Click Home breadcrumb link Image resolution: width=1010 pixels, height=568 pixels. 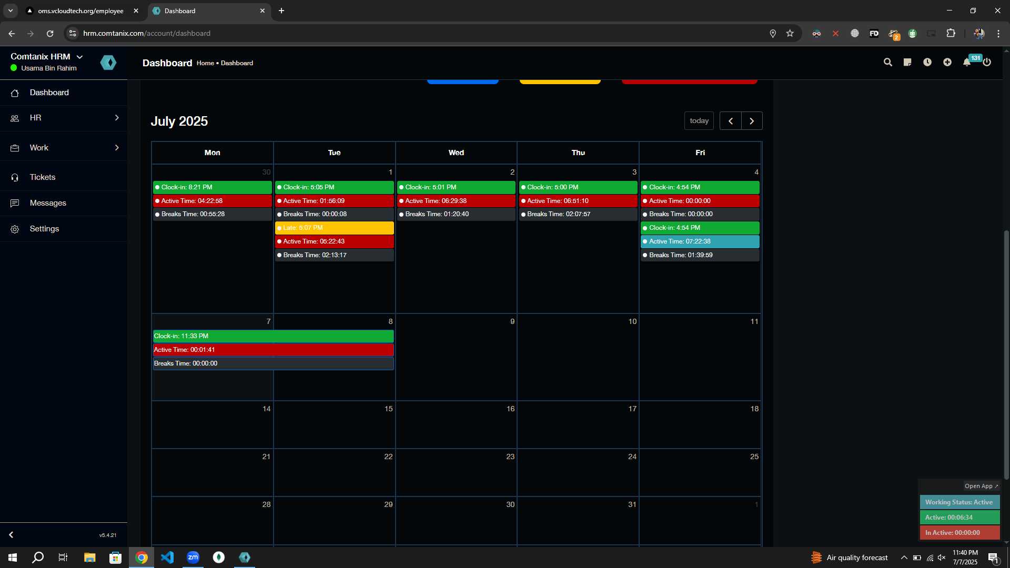[205, 63]
